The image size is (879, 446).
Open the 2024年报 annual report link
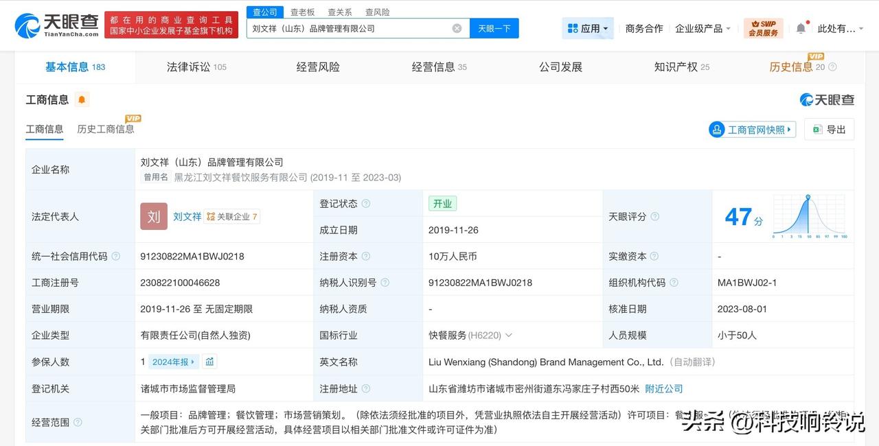[x=171, y=362]
